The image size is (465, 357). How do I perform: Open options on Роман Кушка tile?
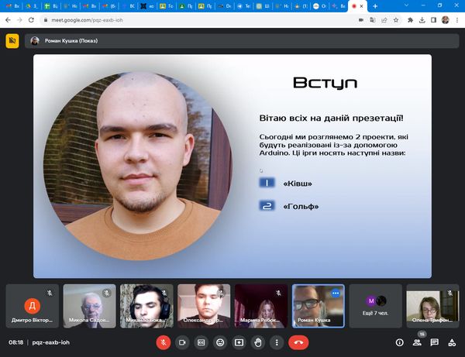tap(336, 293)
